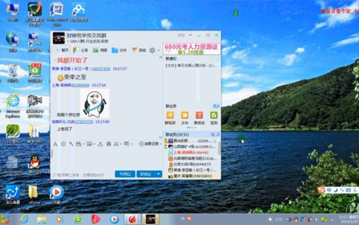This screenshot has width=359, height=225.
Task: Open the emoji smiley picker
Action: point(64,144)
